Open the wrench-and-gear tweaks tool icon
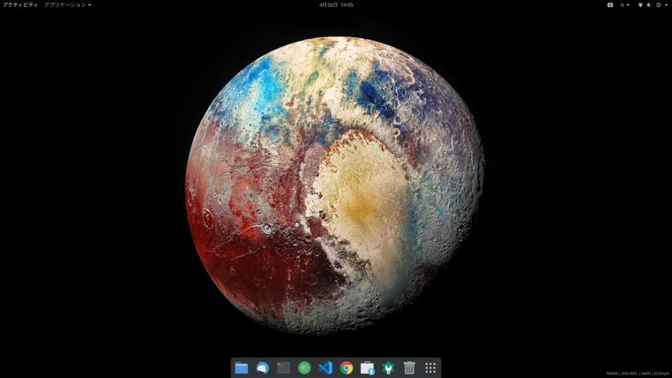The image size is (672, 378). click(388, 368)
